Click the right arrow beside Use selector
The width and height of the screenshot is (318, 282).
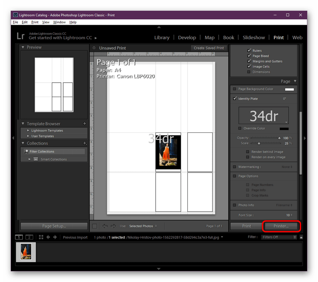(113, 226)
